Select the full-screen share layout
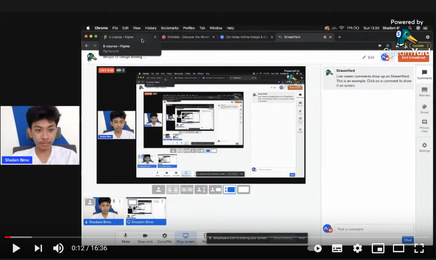Image resolution: width=436 pixels, height=260 pixels. tap(243, 190)
